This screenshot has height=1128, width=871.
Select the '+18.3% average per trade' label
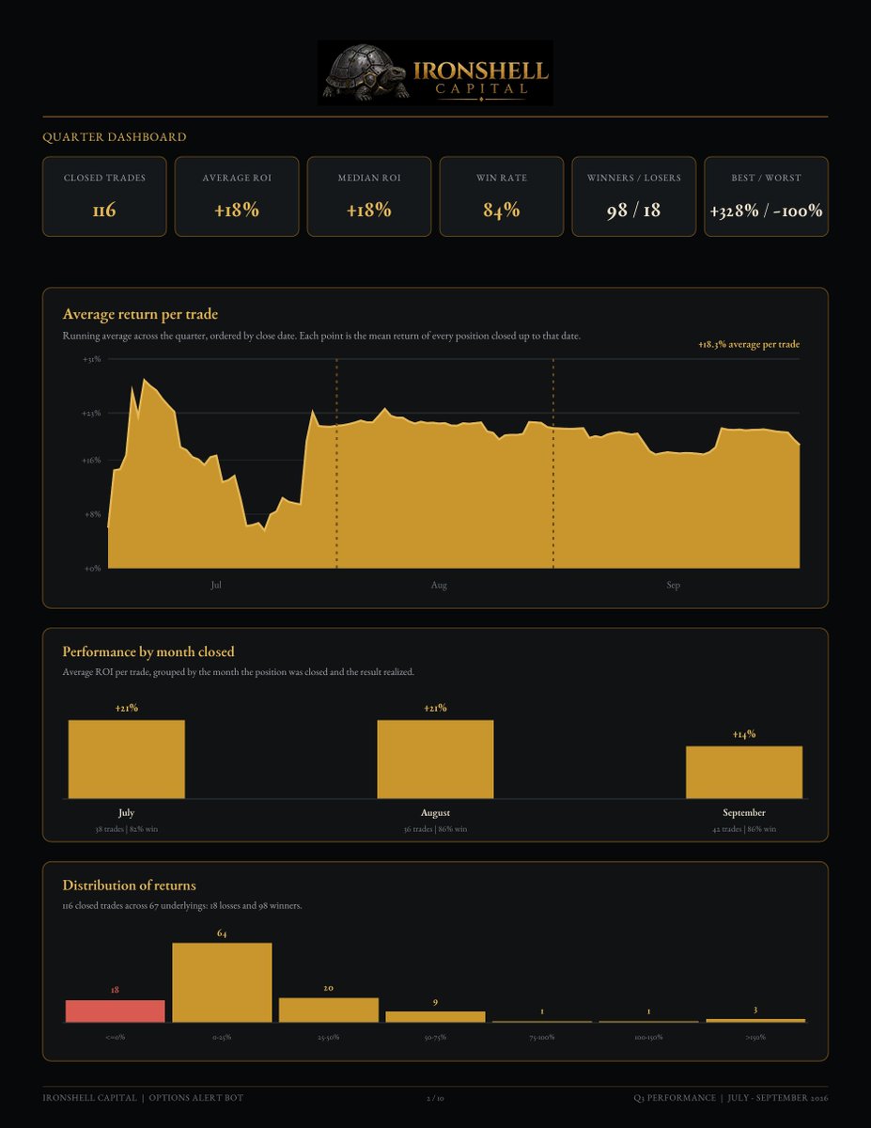[x=749, y=345]
